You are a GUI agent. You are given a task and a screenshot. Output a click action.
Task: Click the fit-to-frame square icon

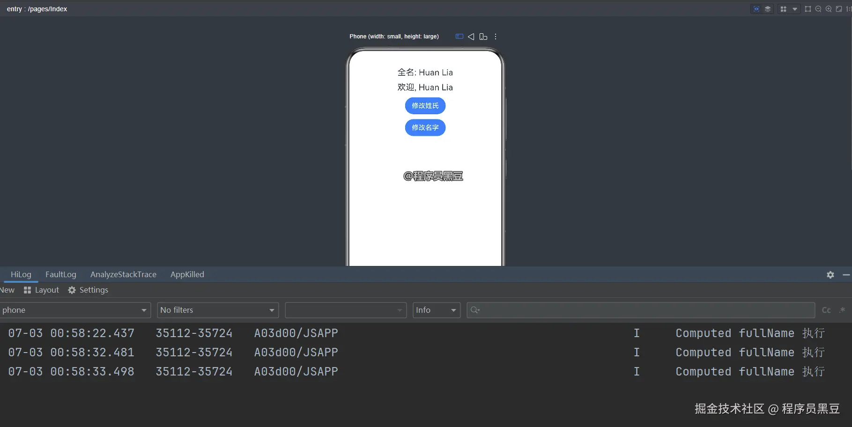(808, 9)
